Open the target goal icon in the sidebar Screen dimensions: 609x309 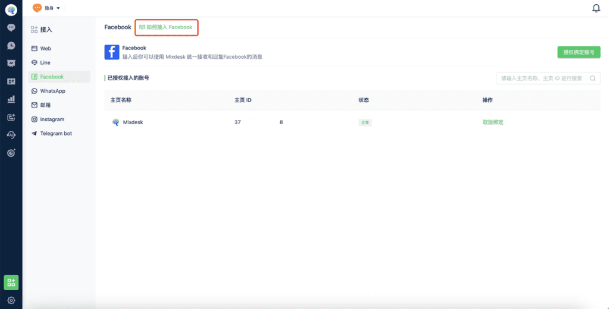coord(11,153)
